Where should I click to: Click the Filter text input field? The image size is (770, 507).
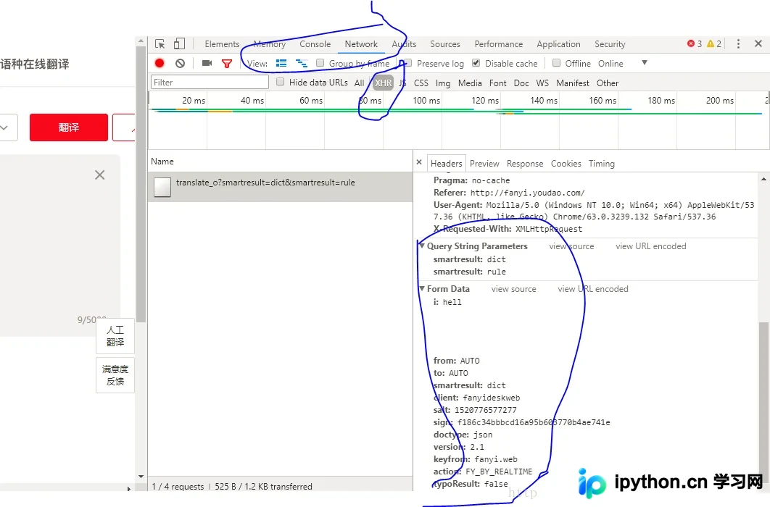pos(210,82)
